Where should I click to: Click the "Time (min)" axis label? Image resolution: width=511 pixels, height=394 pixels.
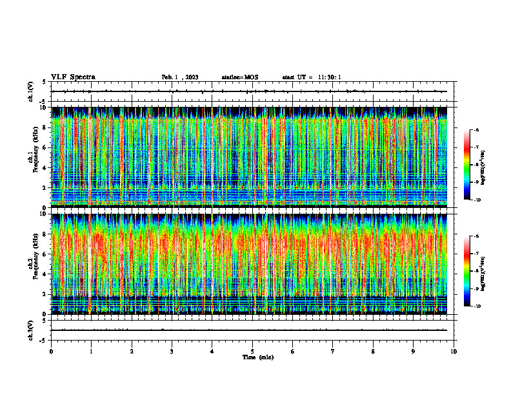[258, 357]
